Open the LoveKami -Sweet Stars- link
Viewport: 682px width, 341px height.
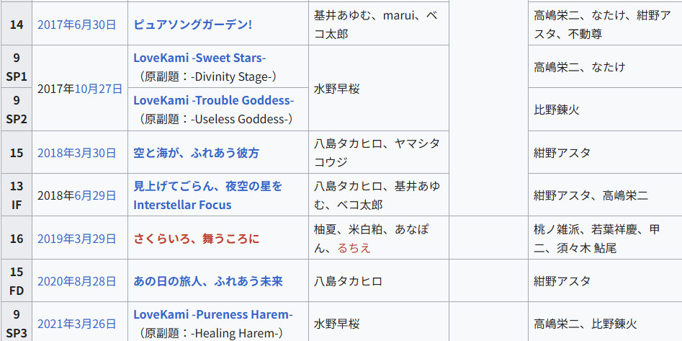199,58
